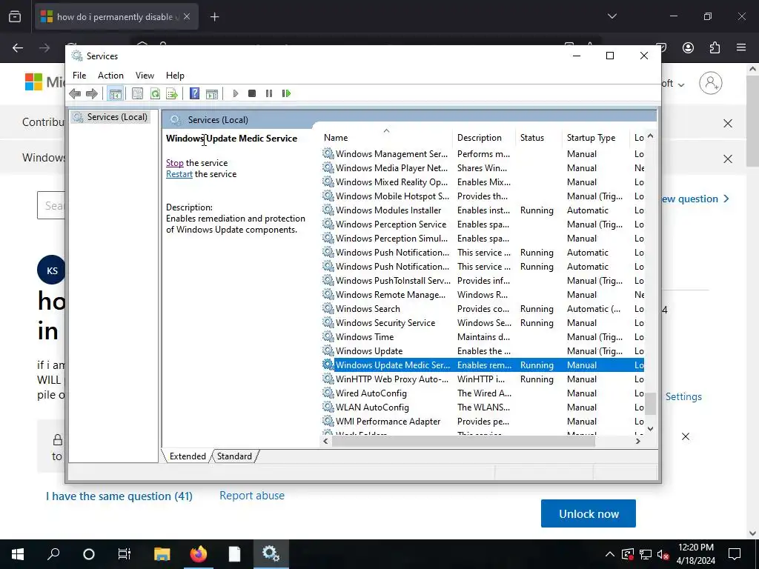
Task: Select Windows Update service row
Action: (x=482, y=350)
